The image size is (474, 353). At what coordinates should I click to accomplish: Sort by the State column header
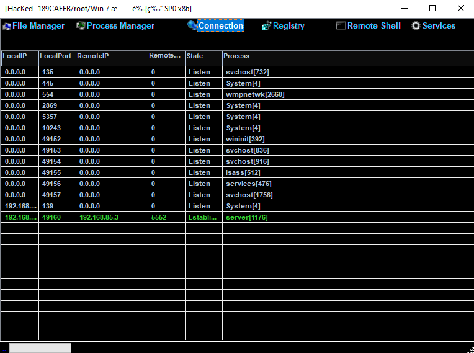(195, 56)
